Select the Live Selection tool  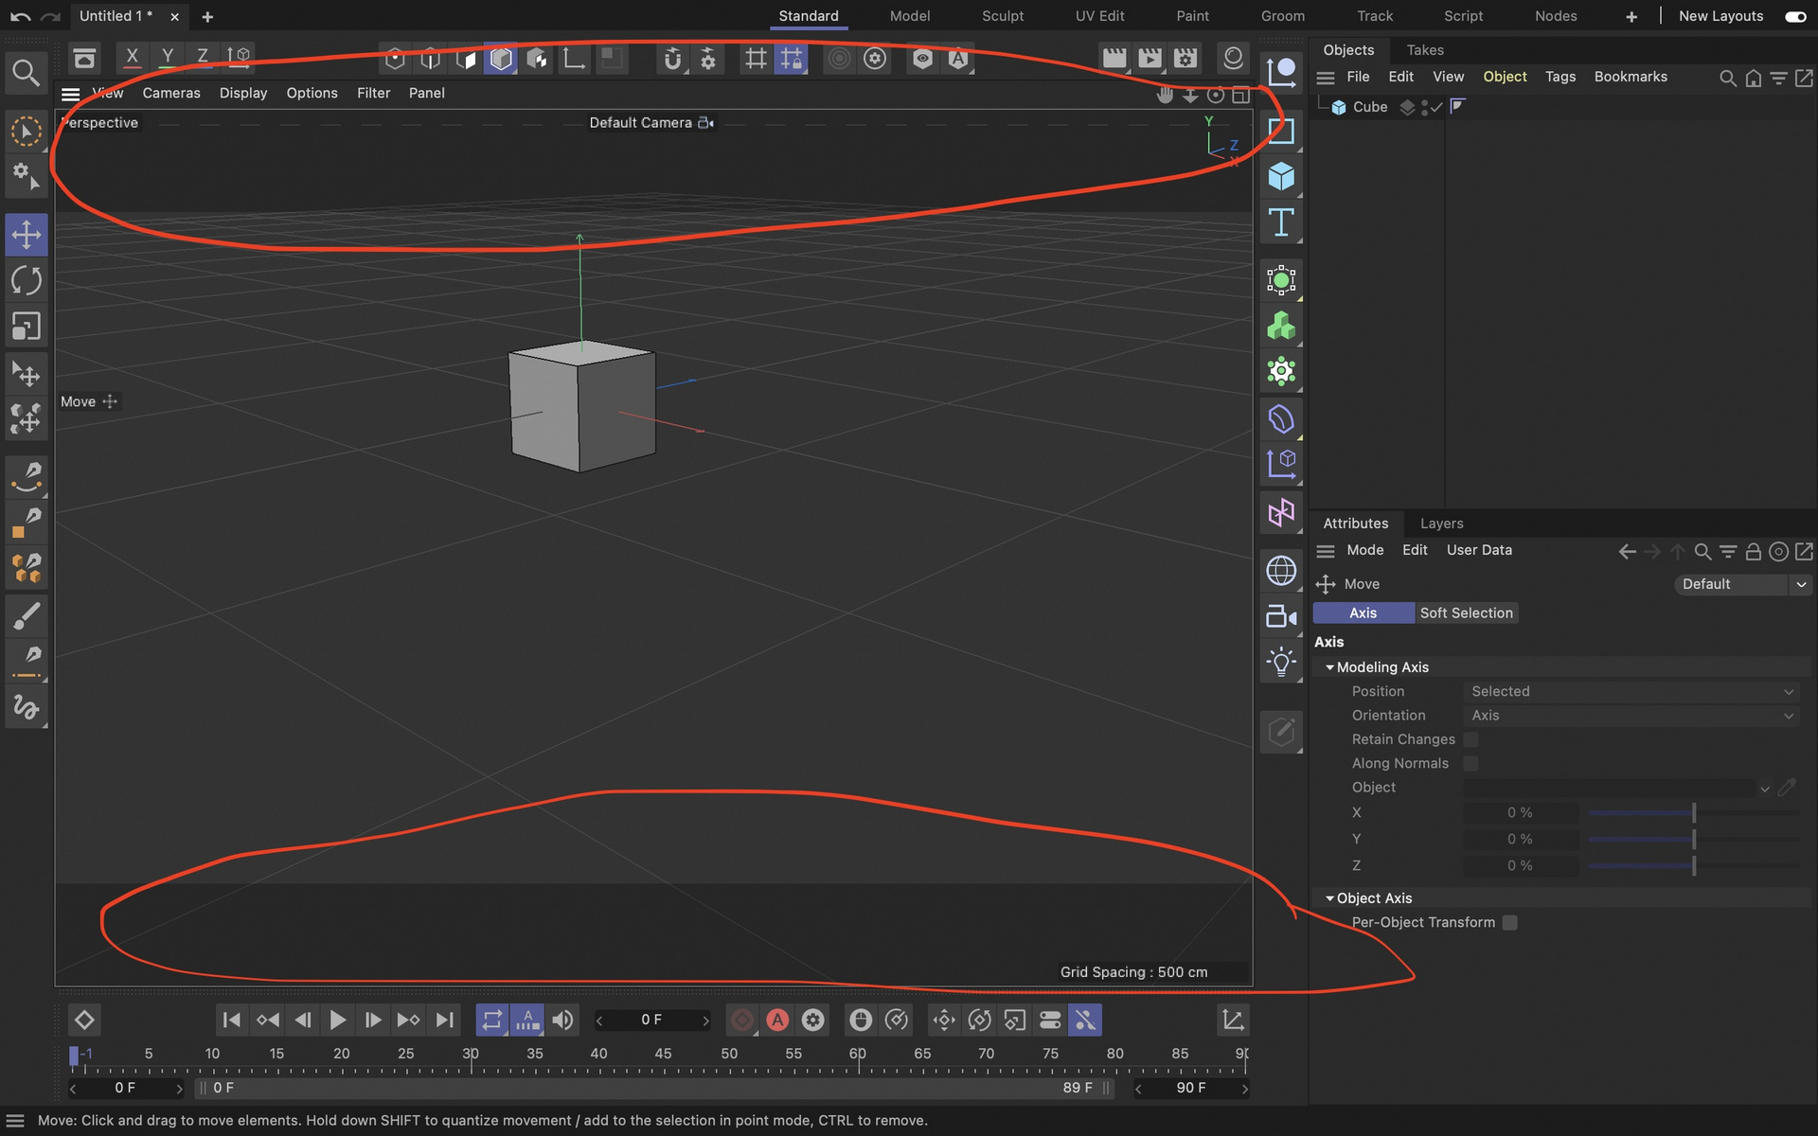pyautogui.click(x=27, y=131)
